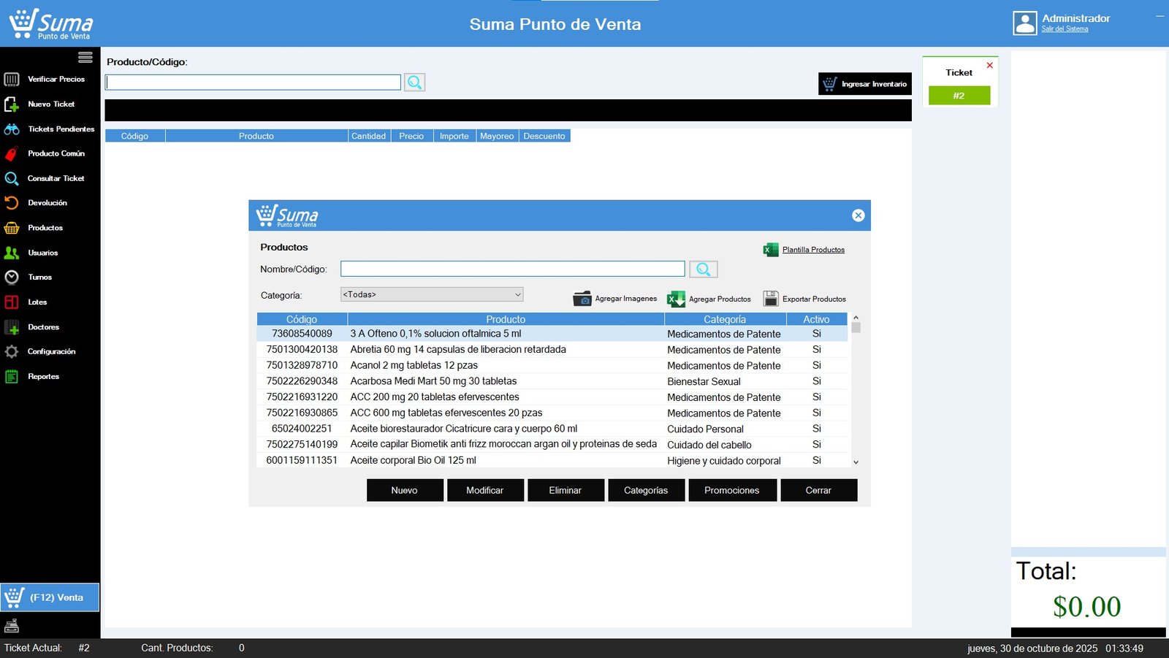Select the Lotes menu entry

pos(11,302)
